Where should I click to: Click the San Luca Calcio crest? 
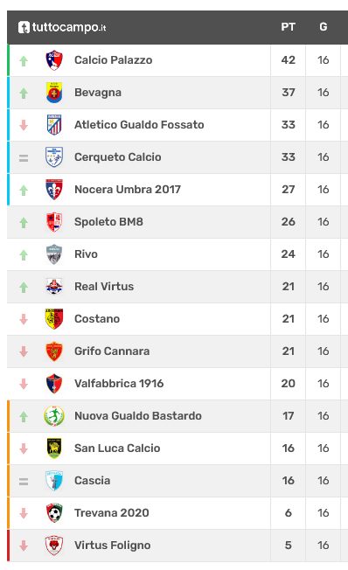54,448
